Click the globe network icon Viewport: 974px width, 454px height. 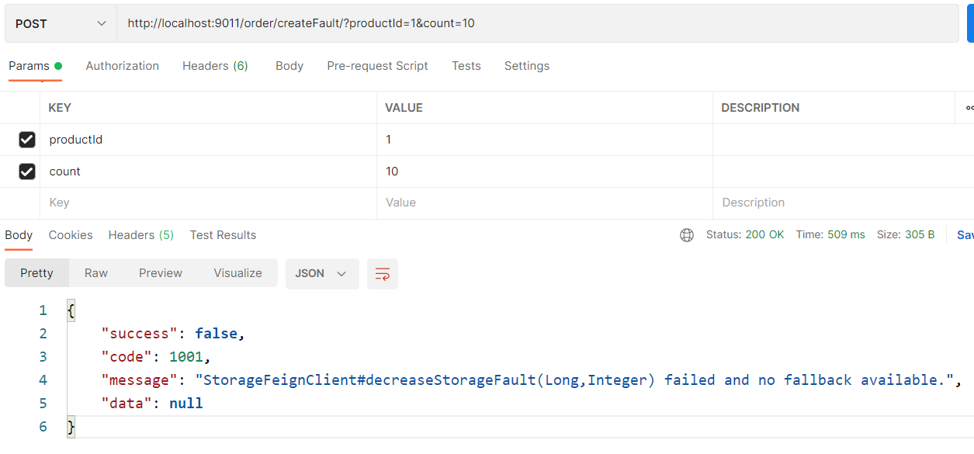(687, 235)
